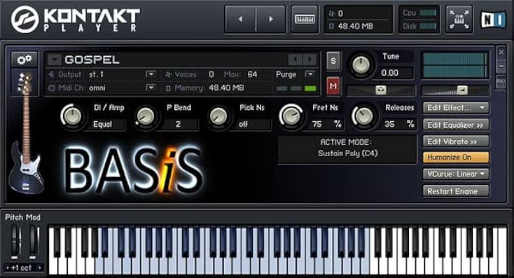Viewport: 514px width, 278px height.
Task: Click the keyboard icon in the header
Action: [304, 20]
